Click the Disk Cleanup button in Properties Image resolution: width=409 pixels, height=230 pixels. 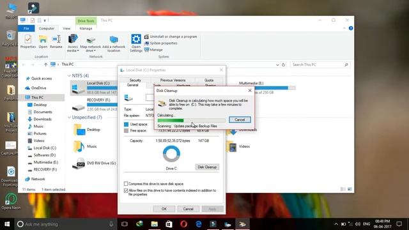(x=207, y=167)
